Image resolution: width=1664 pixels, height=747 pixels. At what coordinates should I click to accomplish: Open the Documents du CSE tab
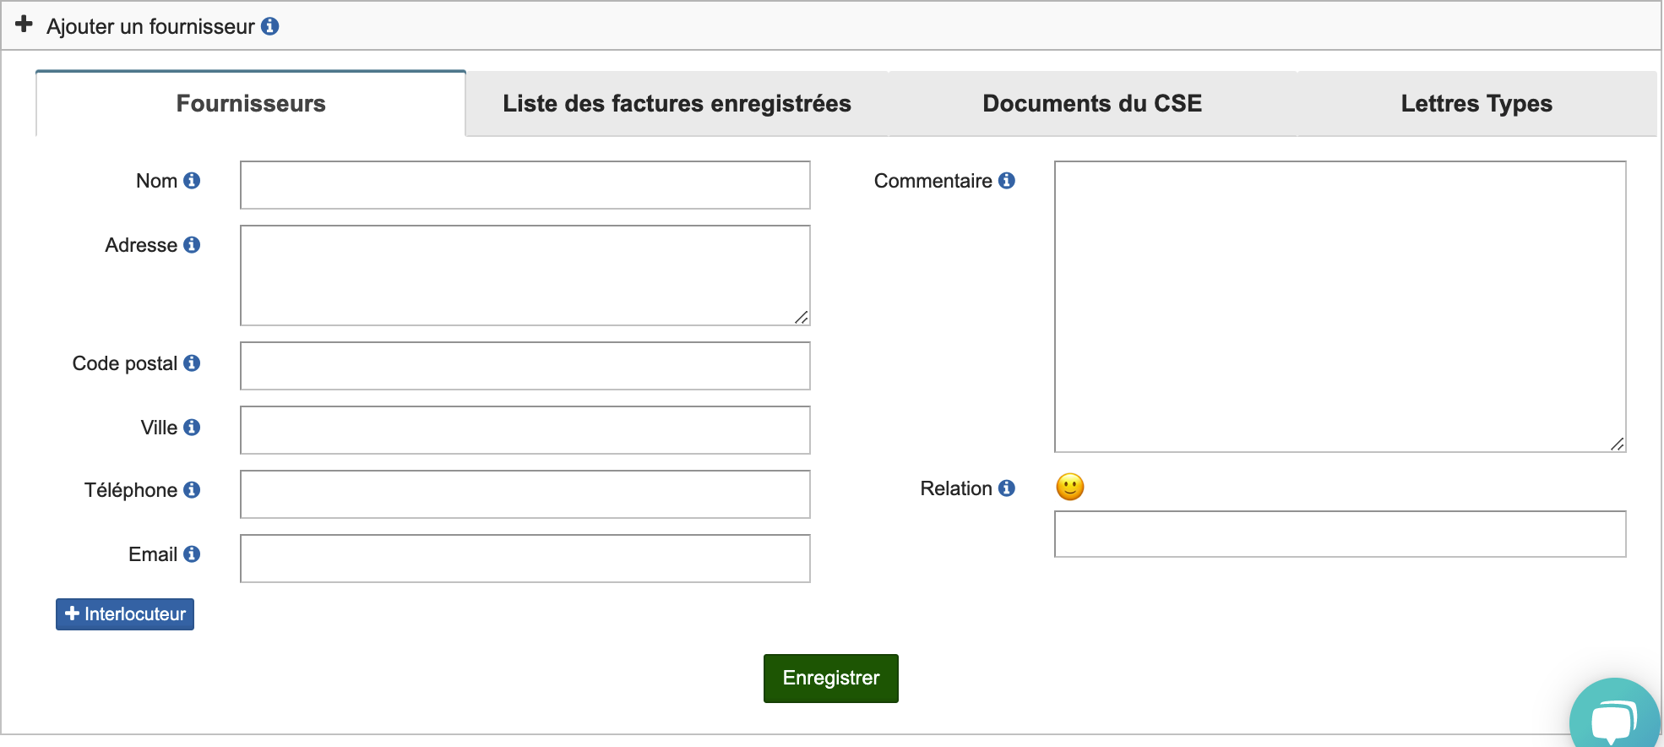coord(1091,104)
